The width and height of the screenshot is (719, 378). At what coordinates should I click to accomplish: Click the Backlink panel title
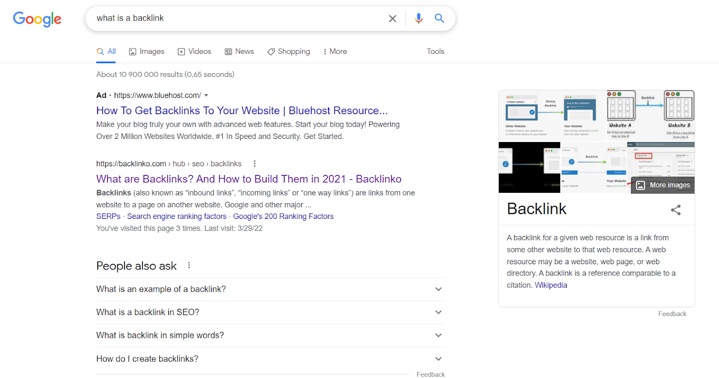[x=537, y=209]
